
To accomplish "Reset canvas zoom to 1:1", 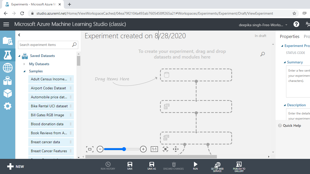I will pyautogui.click(x=154, y=149).
